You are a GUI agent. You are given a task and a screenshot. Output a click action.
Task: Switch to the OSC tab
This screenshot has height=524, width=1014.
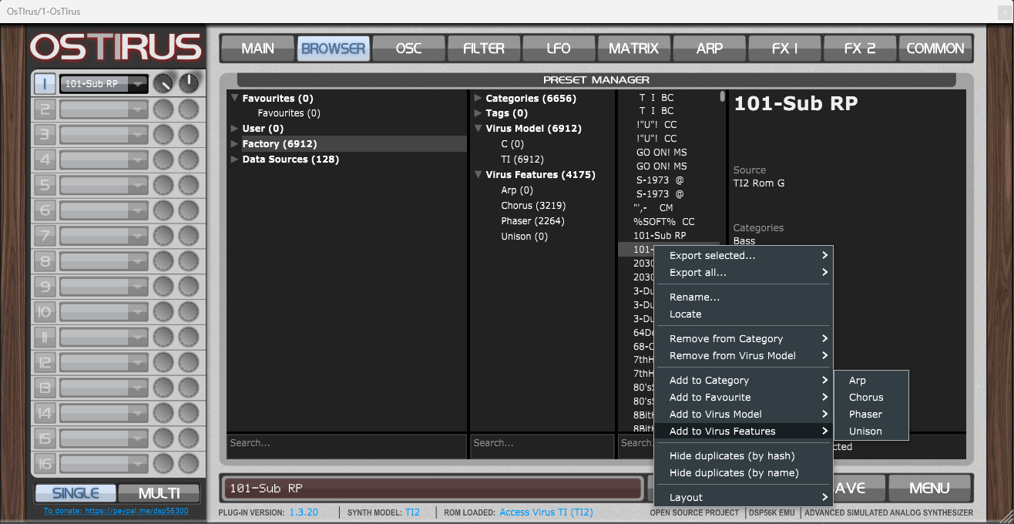[x=408, y=49]
